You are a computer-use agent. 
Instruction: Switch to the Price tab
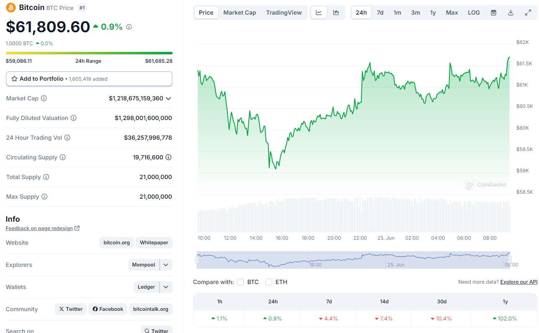[x=206, y=13]
